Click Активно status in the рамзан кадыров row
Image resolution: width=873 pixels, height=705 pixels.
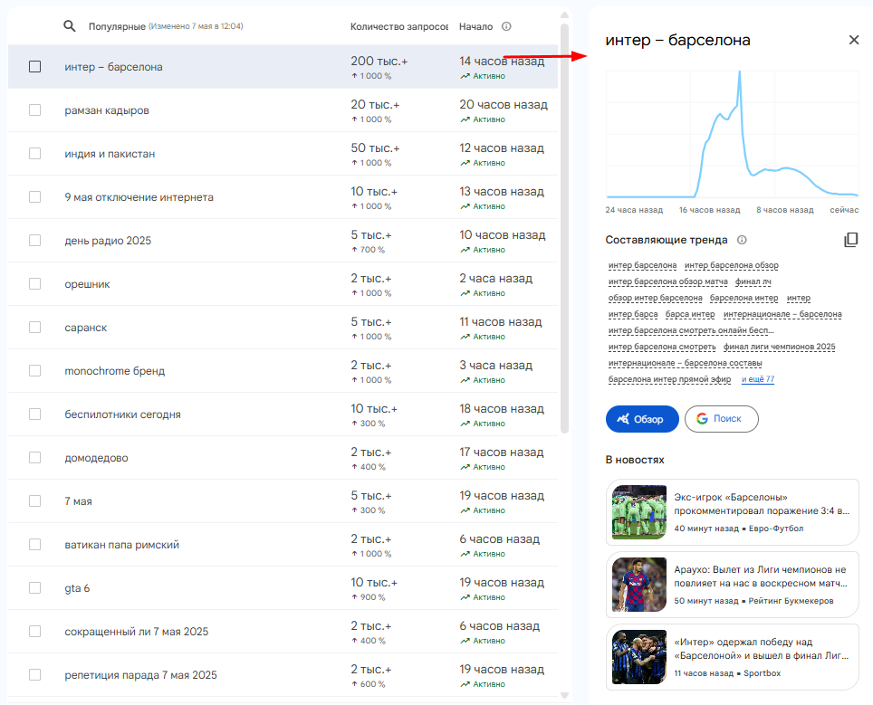(x=483, y=119)
